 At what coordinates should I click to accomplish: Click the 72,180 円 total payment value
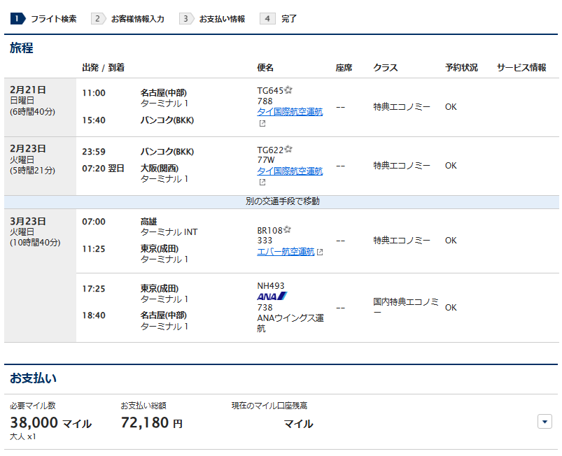[x=152, y=422]
